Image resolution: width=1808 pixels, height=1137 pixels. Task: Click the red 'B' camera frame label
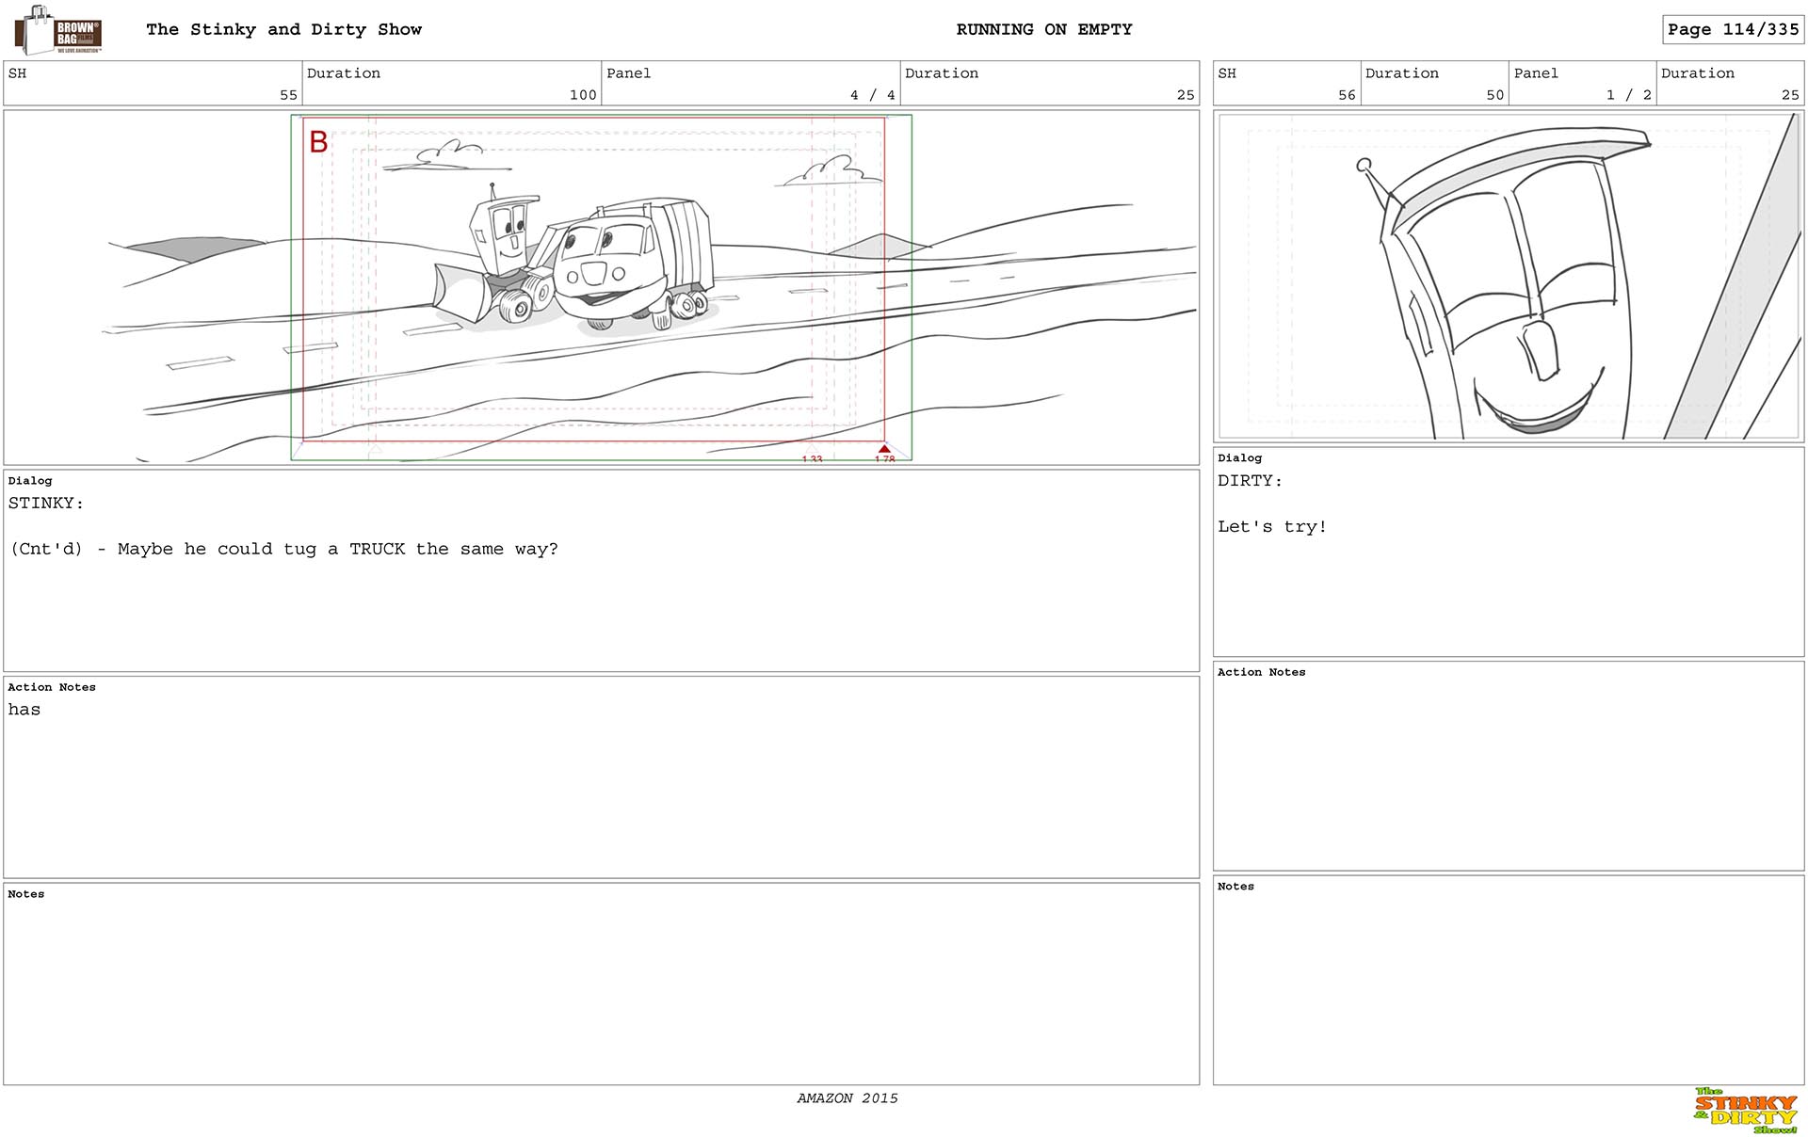318,142
